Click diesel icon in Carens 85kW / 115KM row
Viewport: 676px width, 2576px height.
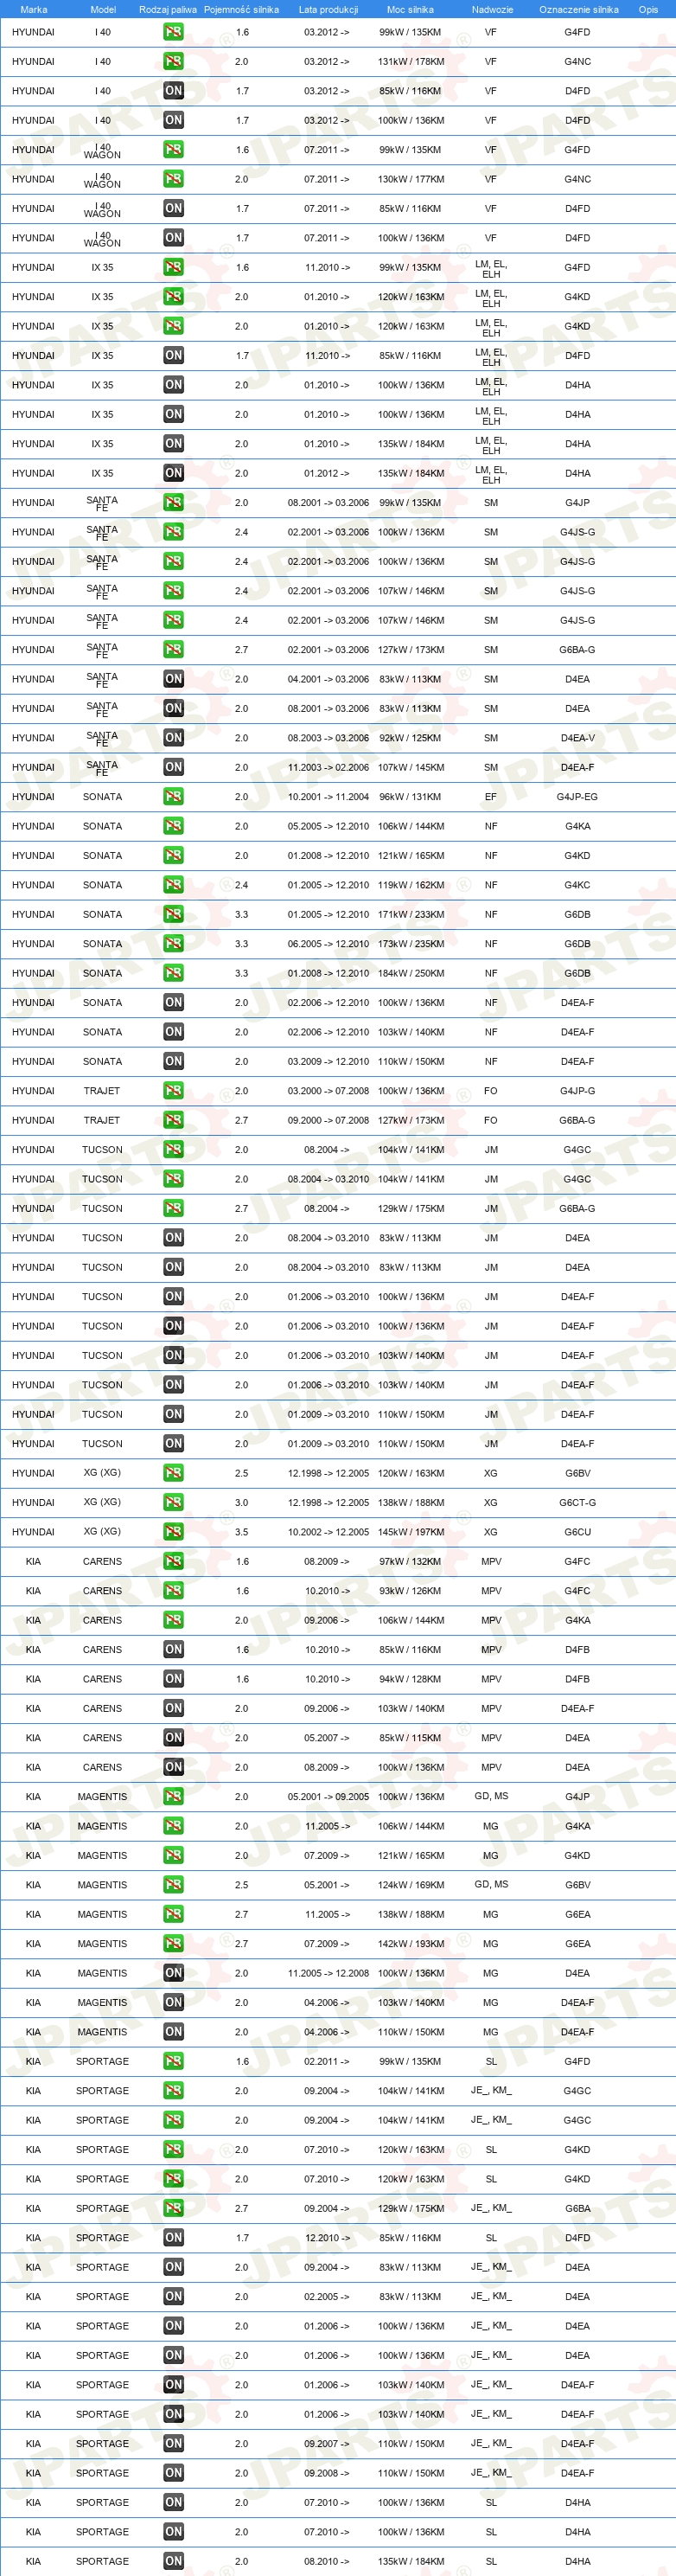click(x=173, y=1738)
